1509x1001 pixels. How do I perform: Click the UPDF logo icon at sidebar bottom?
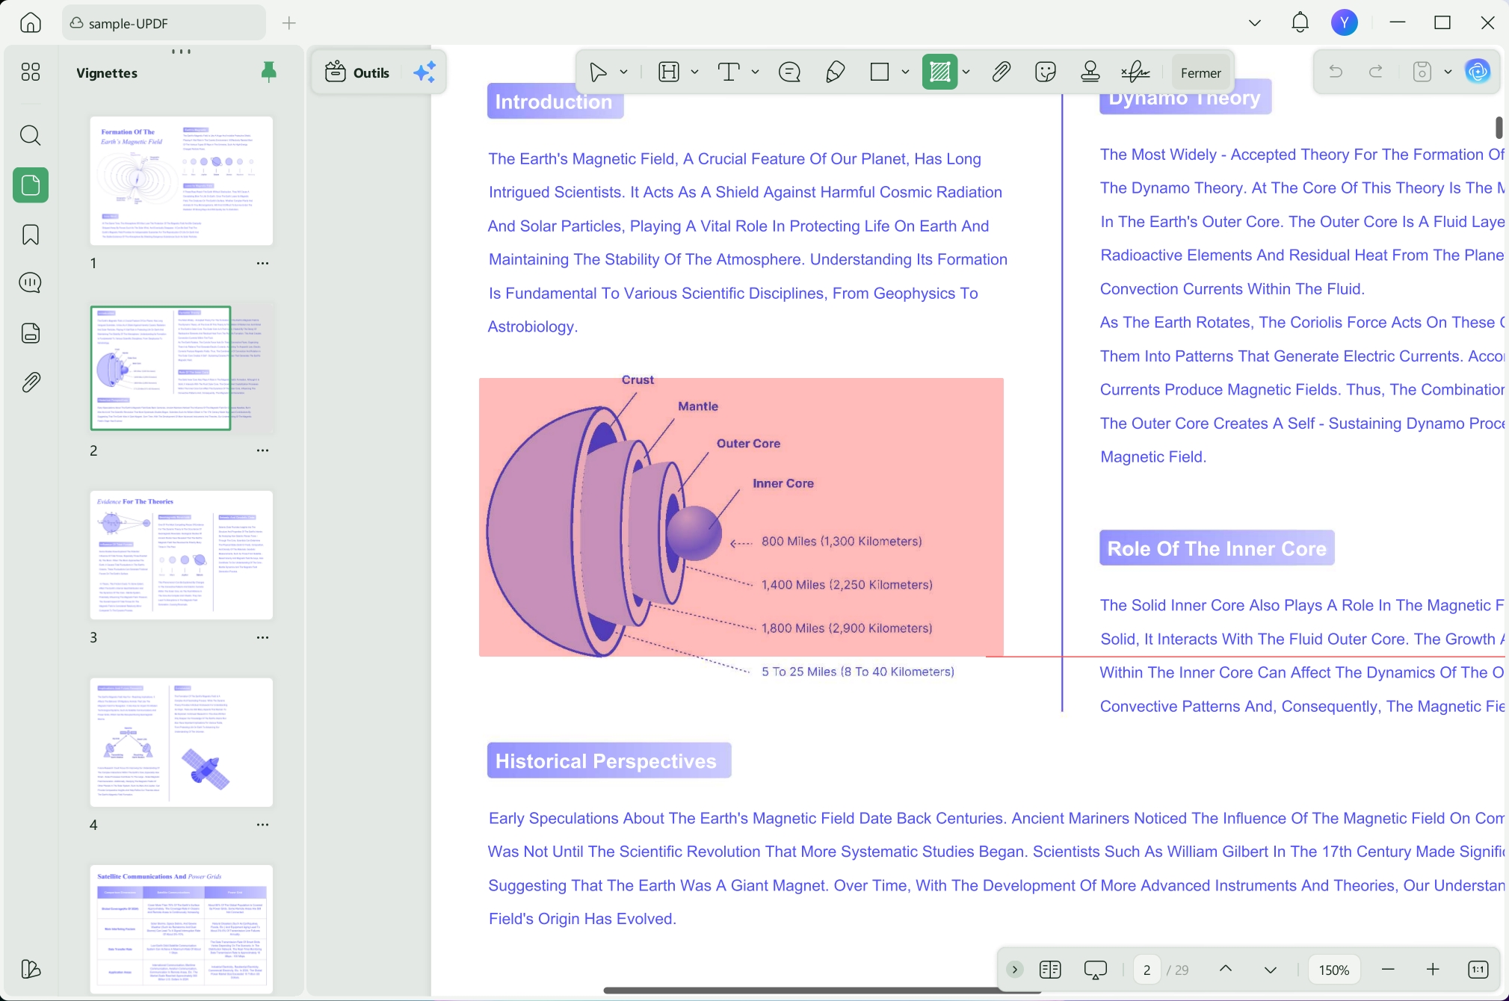[x=31, y=969]
